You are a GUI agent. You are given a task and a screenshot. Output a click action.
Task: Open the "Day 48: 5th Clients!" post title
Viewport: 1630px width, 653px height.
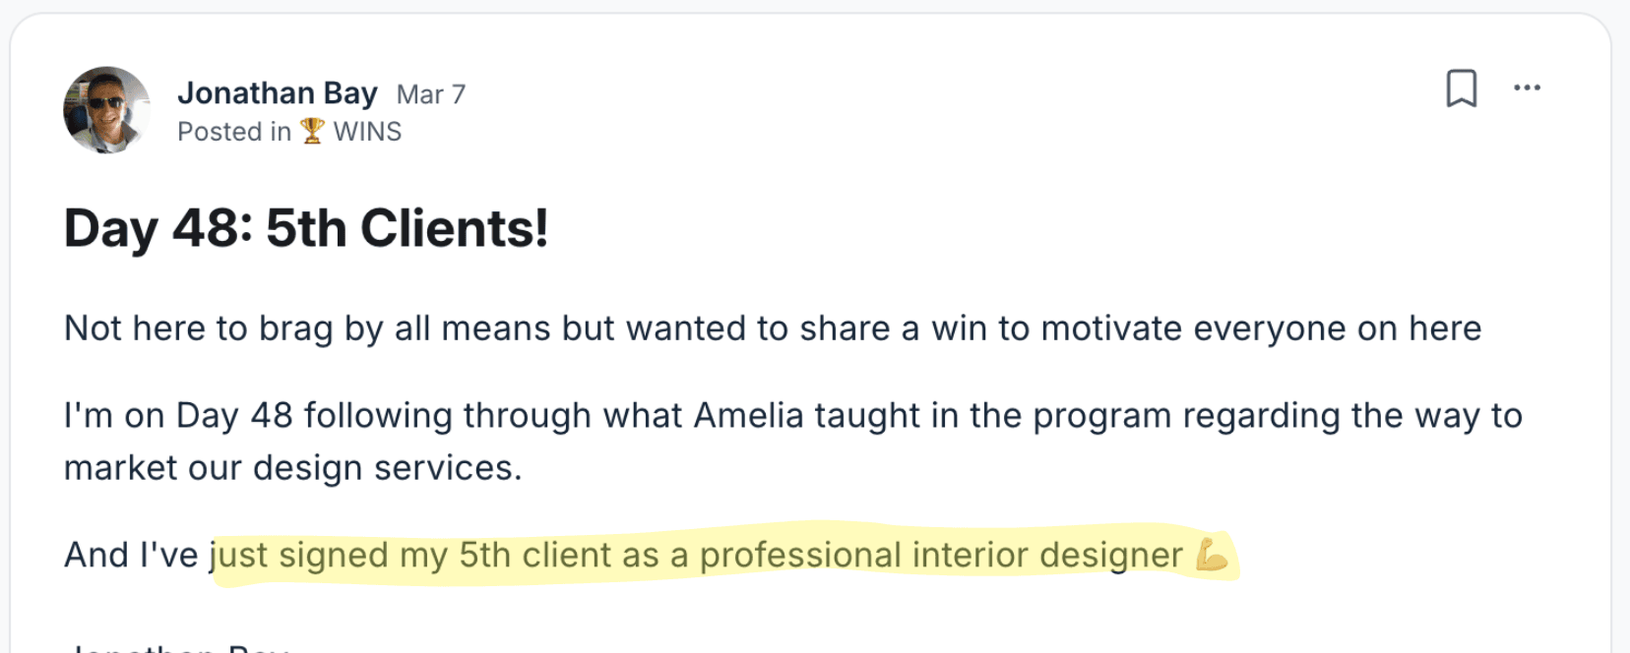click(x=305, y=229)
